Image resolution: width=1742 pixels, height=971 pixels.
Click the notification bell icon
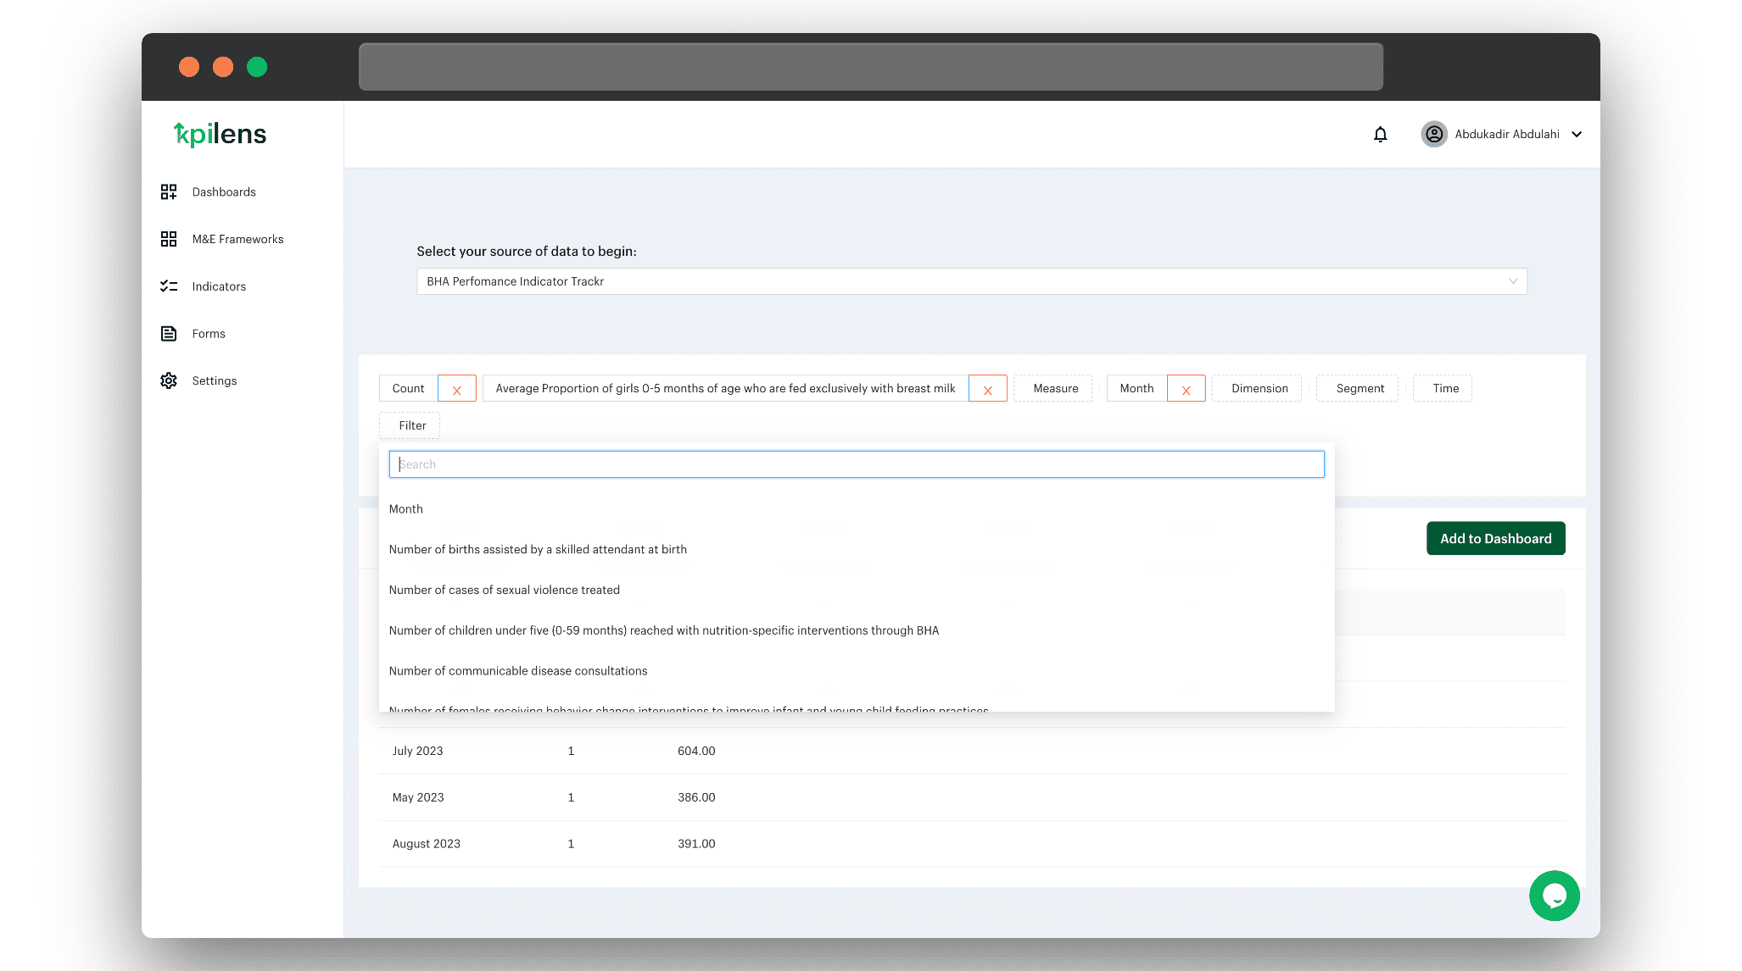(x=1380, y=134)
